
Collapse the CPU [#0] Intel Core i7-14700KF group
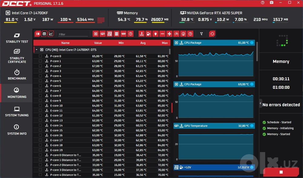(x=37, y=50)
